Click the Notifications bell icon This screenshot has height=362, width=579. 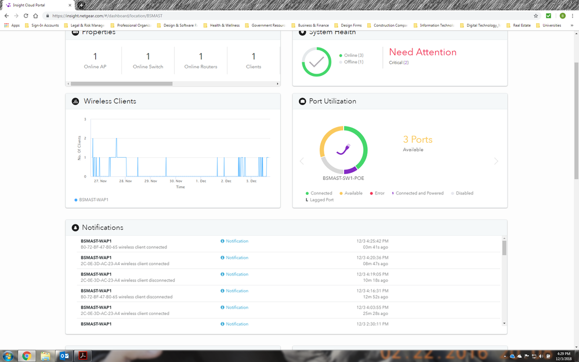pos(75,227)
